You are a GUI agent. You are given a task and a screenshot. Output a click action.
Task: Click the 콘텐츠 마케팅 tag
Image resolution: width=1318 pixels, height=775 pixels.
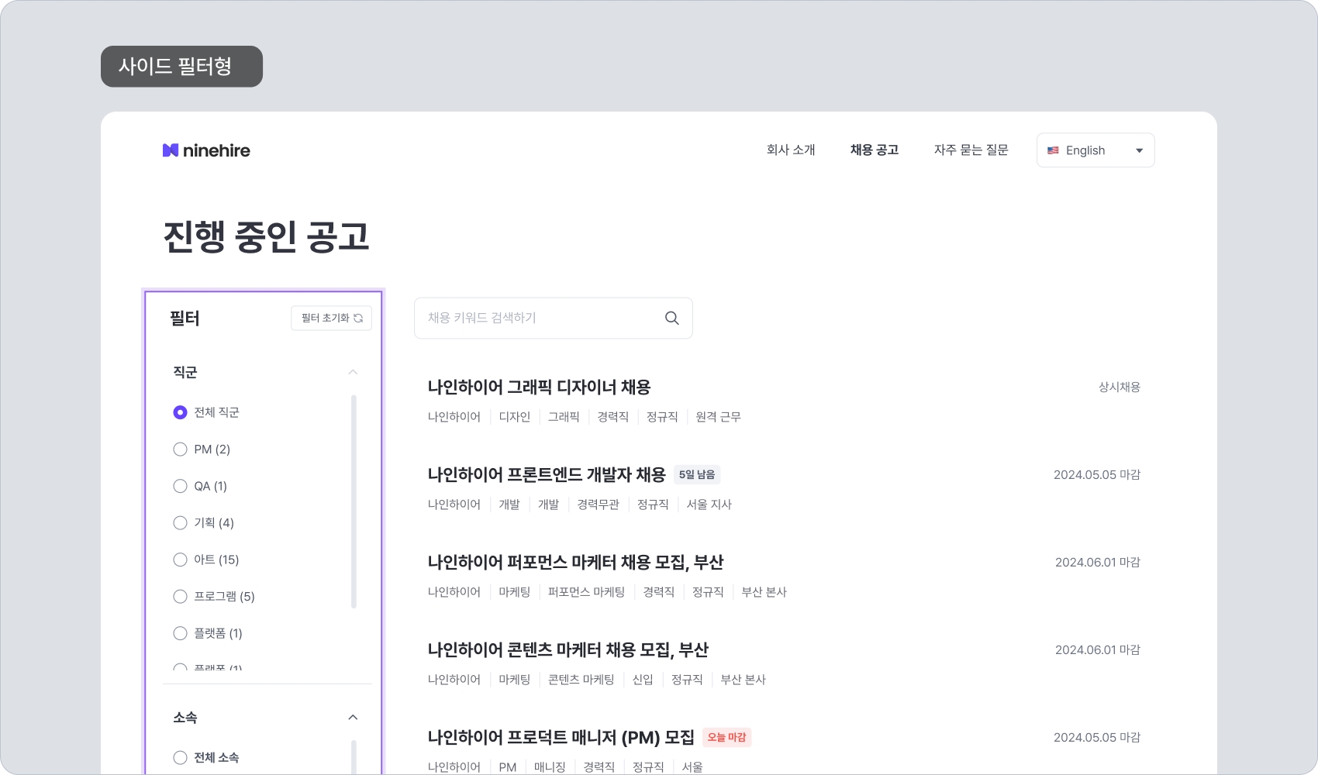pos(581,680)
